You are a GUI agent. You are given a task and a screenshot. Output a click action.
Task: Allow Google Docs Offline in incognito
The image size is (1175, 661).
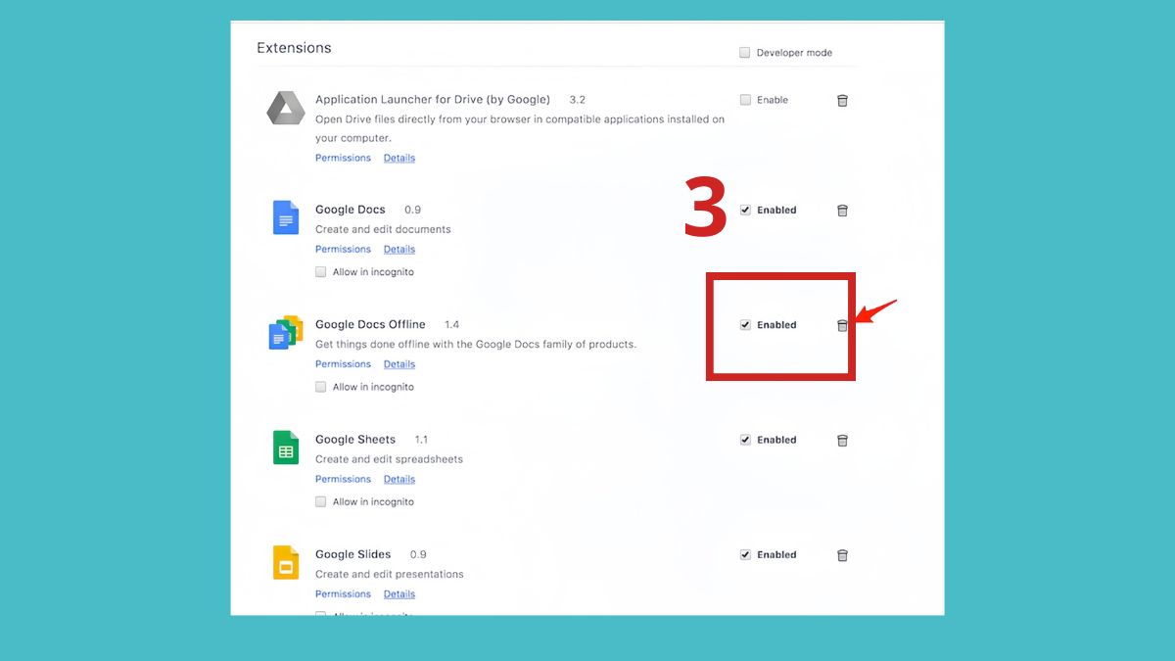coord(320,387)
